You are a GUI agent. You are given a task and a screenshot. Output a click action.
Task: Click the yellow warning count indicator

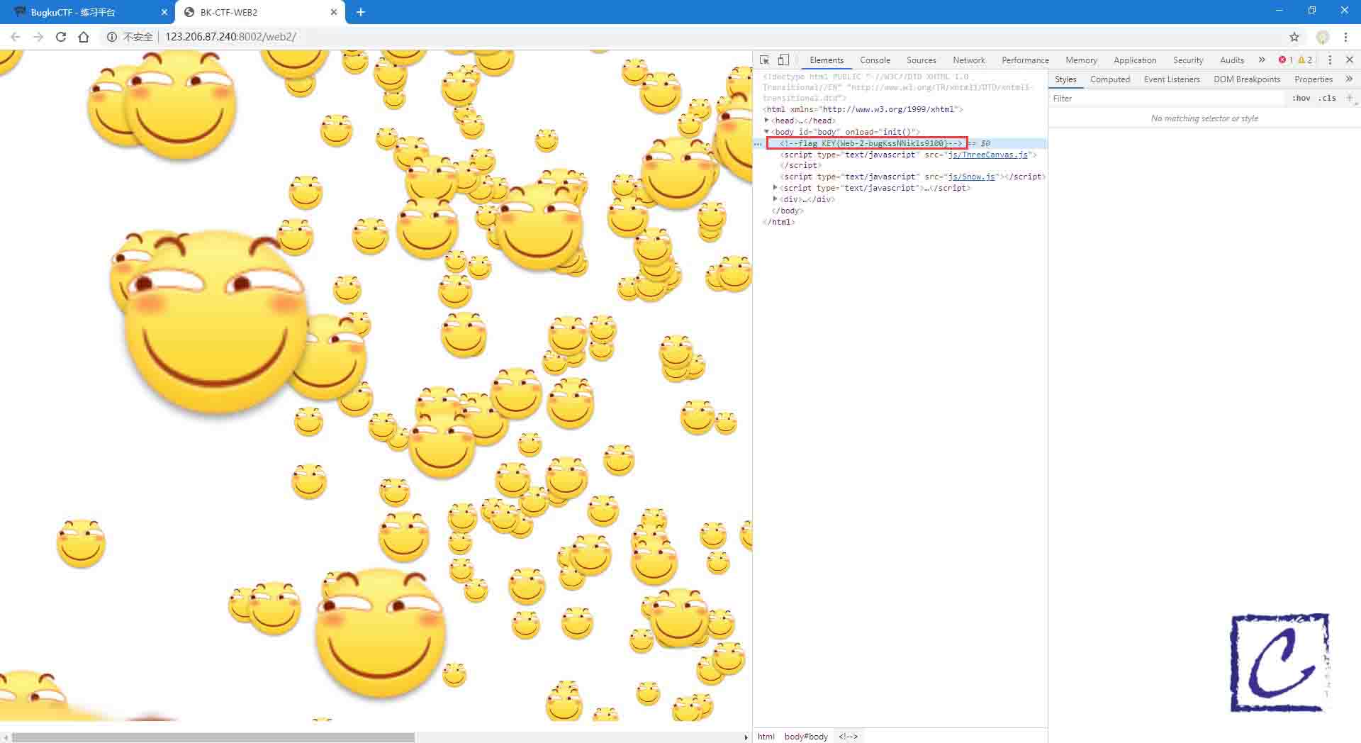[1305, 60]
